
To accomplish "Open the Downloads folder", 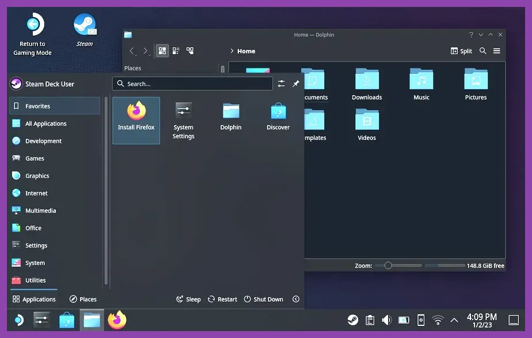I will point(367,84).
